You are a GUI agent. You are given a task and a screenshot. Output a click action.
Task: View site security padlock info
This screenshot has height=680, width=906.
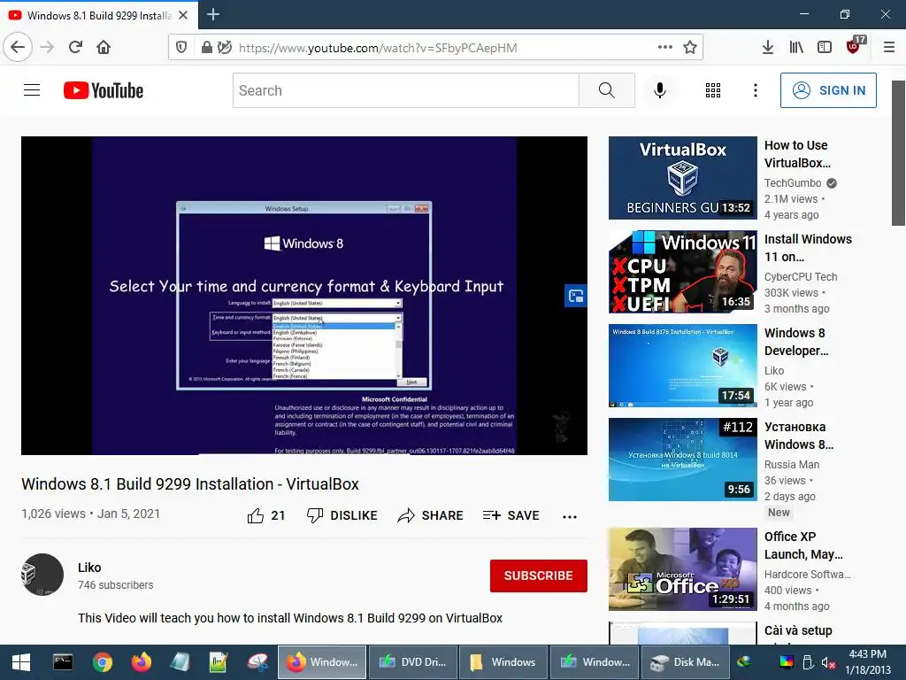[206, 48]
